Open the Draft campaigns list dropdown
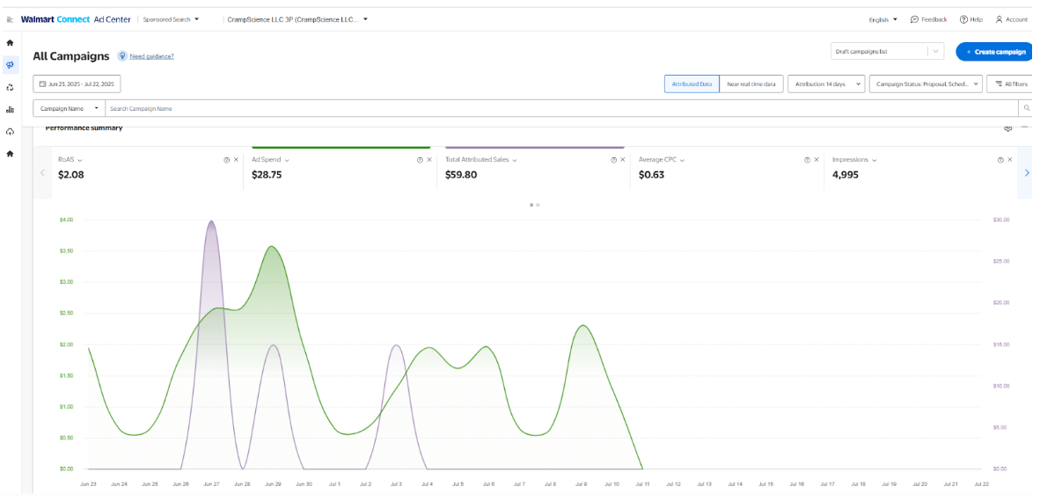Viewport: 1040px width, 501px height. pyautogui.click(x=888, y=51)
